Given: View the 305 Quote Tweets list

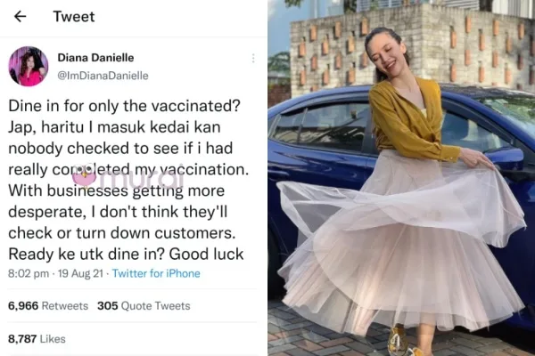Looking at the screenshot, I should click(x=144, y=306).
